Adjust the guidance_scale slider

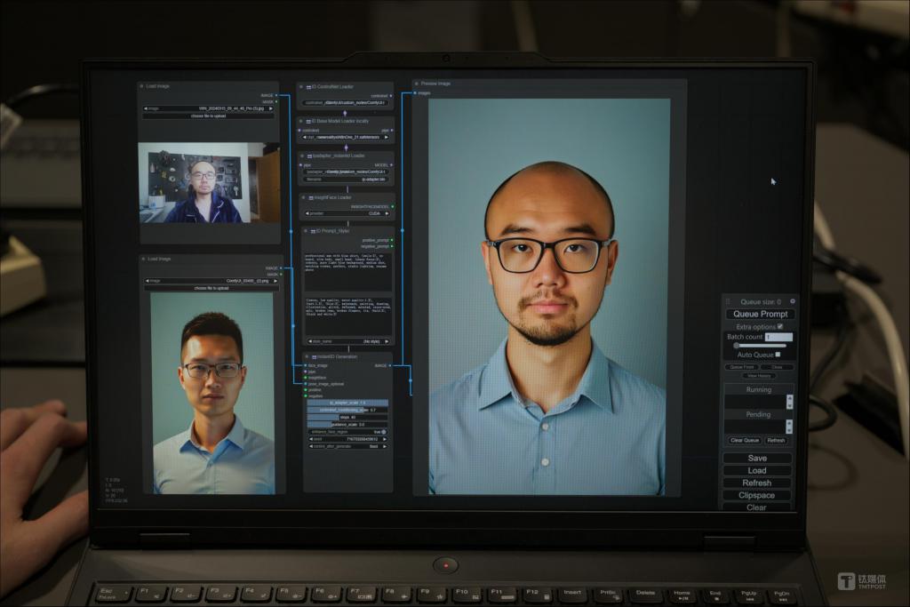click(347, 424)
